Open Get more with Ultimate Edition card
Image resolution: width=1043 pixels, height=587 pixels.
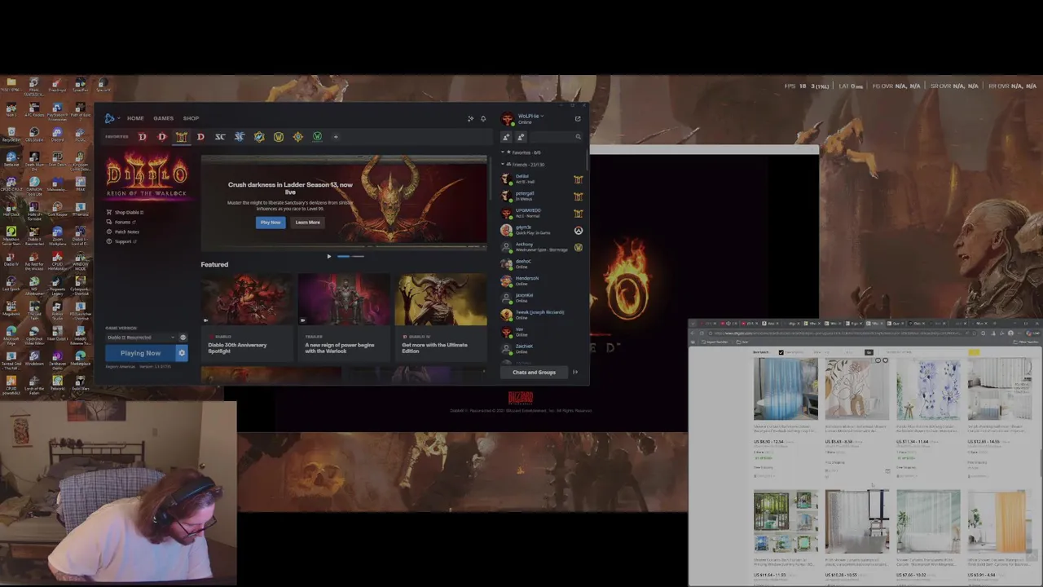(441, 317)
